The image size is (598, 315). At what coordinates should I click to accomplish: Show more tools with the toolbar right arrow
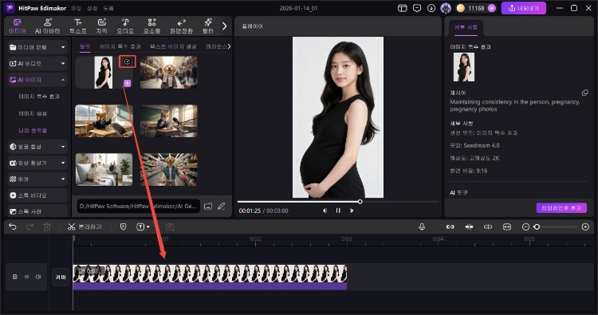click(224, 26)
